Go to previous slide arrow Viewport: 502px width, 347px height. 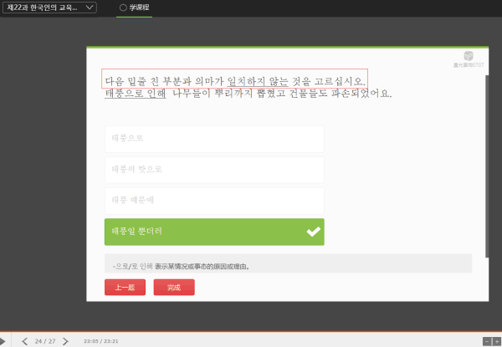pyautogui.click(x=24, y=341)
